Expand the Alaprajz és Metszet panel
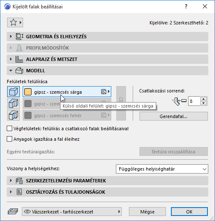 (11, 59)
